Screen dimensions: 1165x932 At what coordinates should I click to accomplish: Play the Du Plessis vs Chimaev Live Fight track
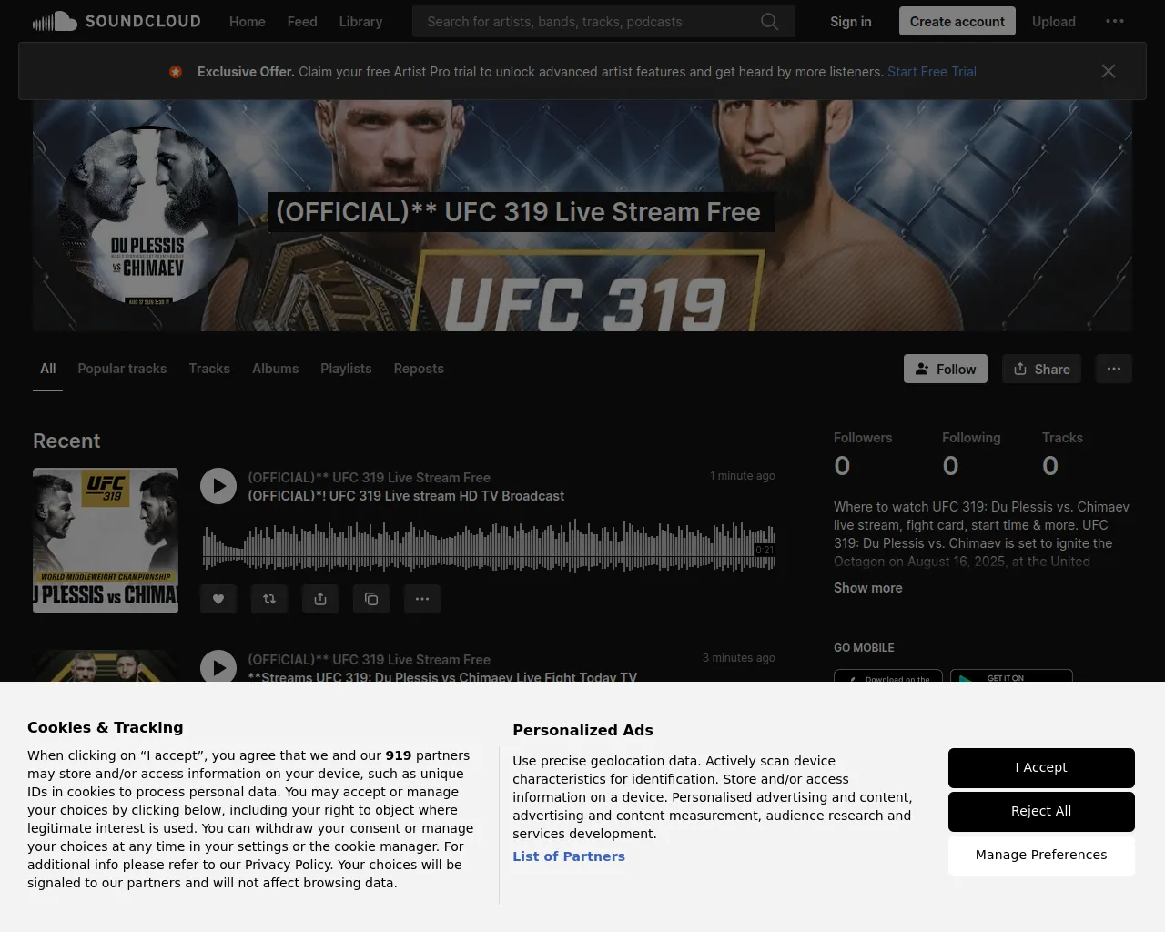218,666
